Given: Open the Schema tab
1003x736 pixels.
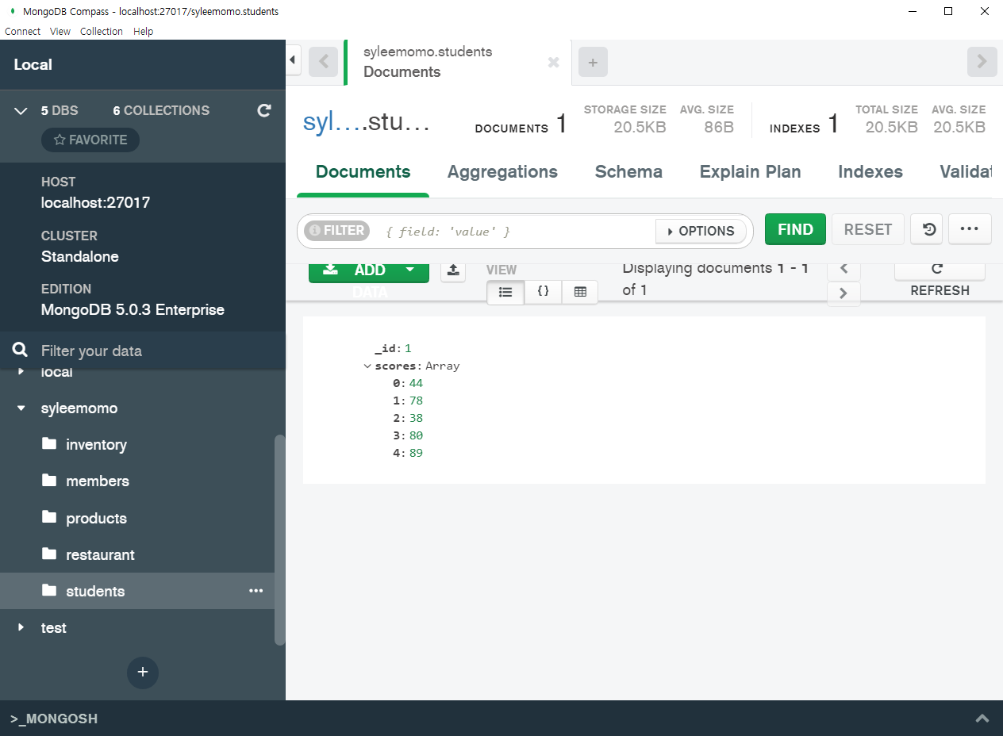Looking at the screenshot, I should click(x=628, y=172).
